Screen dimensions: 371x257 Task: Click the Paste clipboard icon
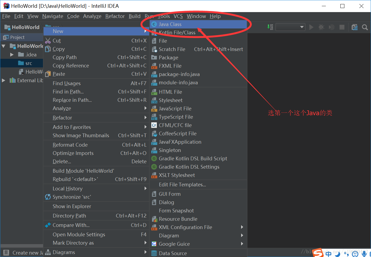point(48,74)
